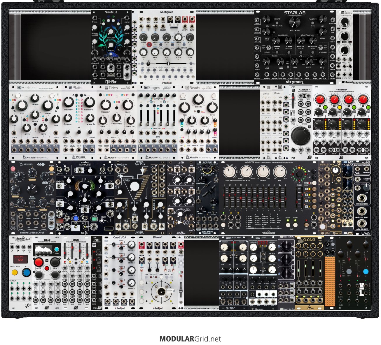The height and width of the screenshot is (345, 381).
Task: Hit the SEED button on Beads
Action: 214,96
